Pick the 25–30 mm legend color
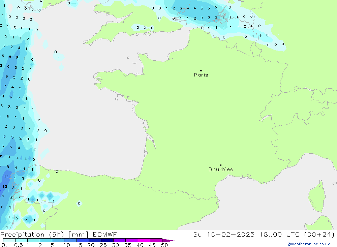 point(107,240)
